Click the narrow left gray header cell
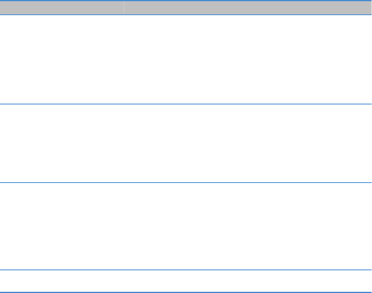The height and width of the screenshot is (293, 372). click(x=62, y=8)
